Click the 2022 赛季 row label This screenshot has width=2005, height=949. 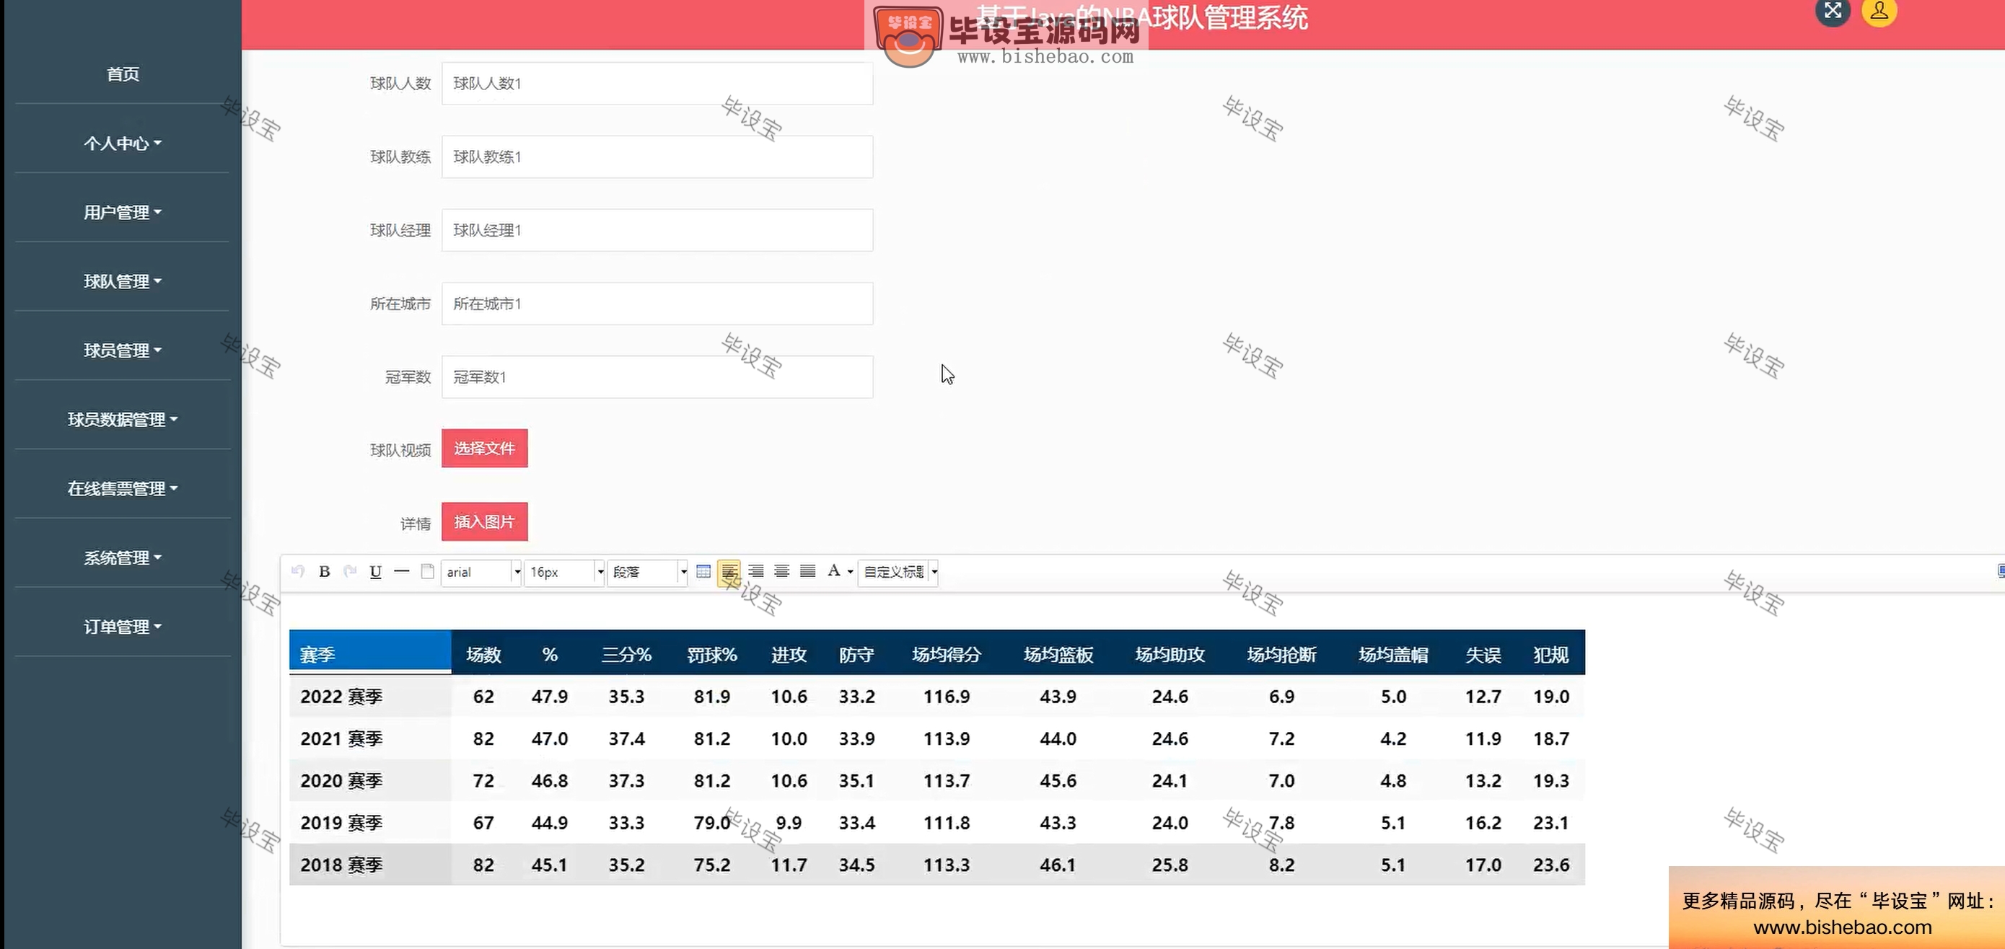point(341,697)
